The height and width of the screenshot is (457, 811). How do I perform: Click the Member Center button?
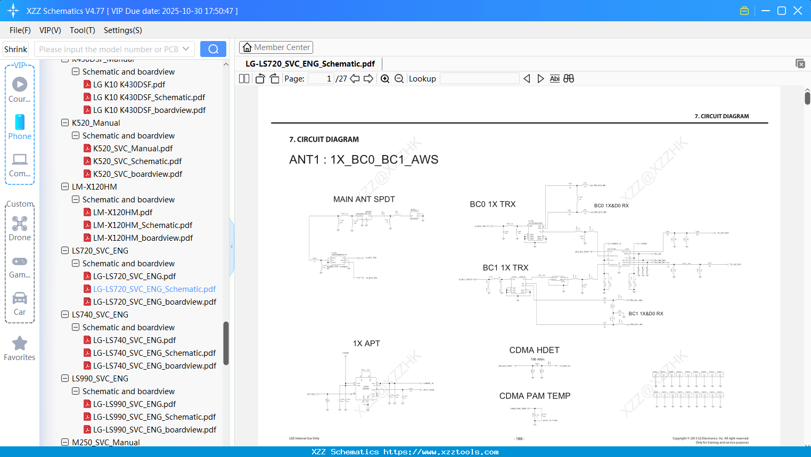click(x=276, y=47)
